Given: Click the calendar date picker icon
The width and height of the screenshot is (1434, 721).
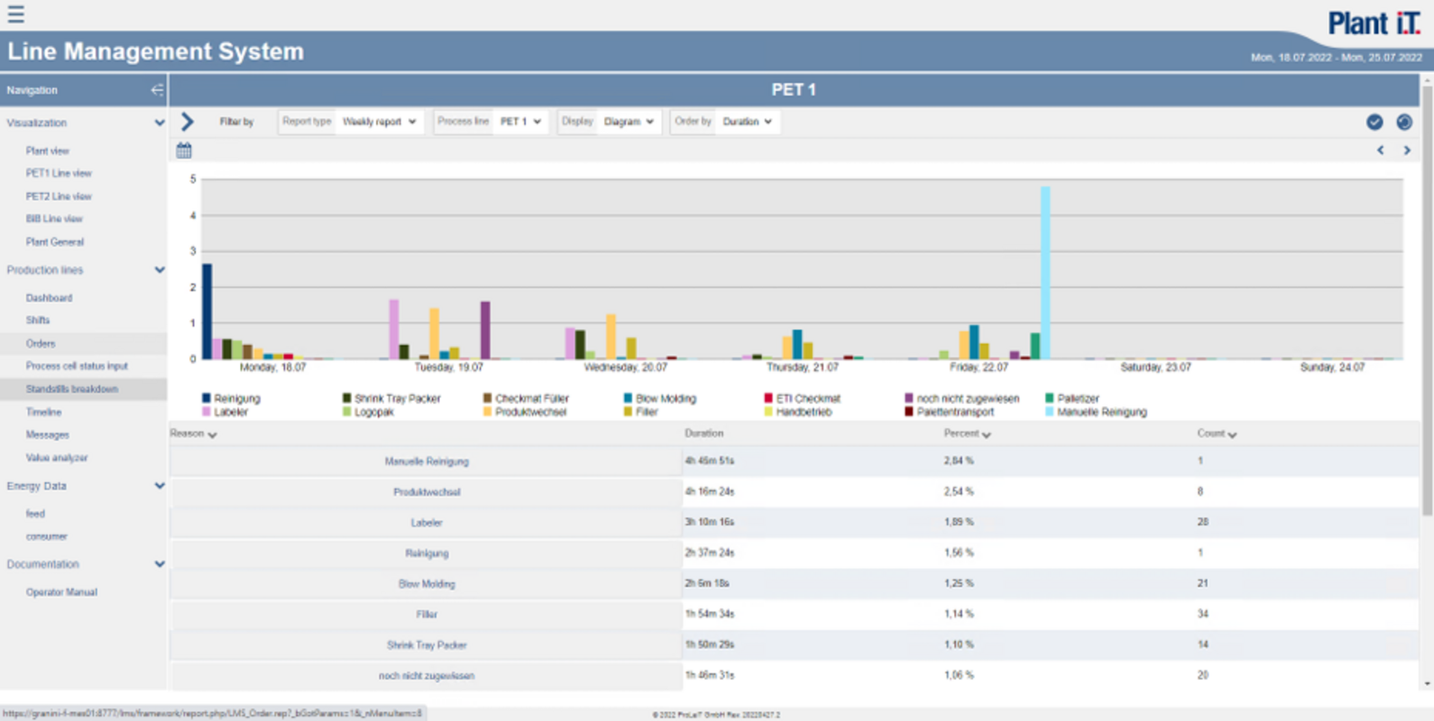Looking at the screenshot, I should pos(184,151).
